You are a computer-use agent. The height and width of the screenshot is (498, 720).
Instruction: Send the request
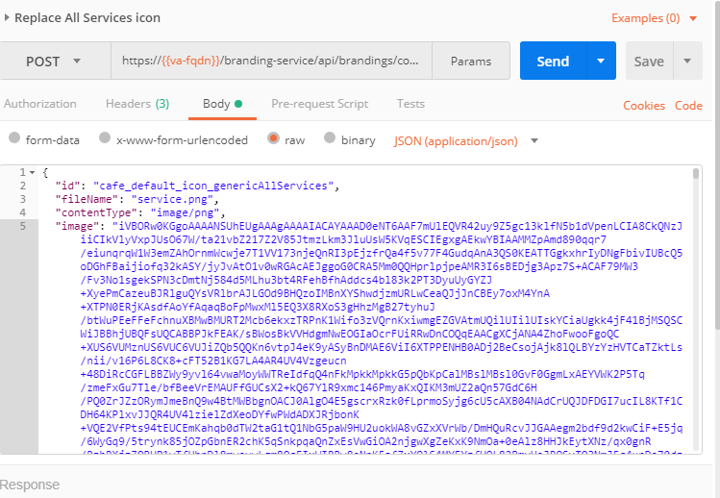tap(553, 62)
